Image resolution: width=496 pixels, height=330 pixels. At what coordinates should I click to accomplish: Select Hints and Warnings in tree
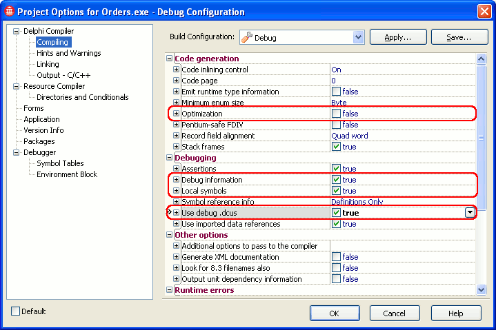tap(68, 53)
